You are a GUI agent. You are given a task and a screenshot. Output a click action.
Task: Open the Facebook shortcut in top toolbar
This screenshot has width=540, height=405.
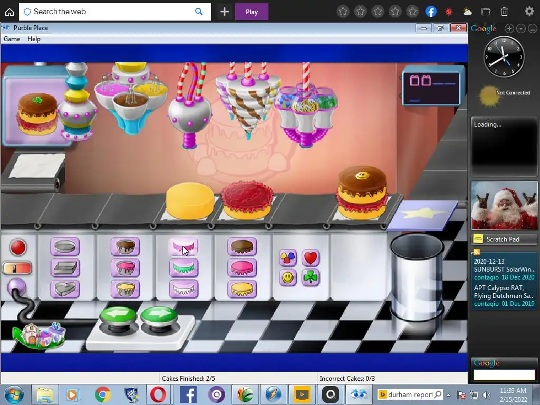431,12
